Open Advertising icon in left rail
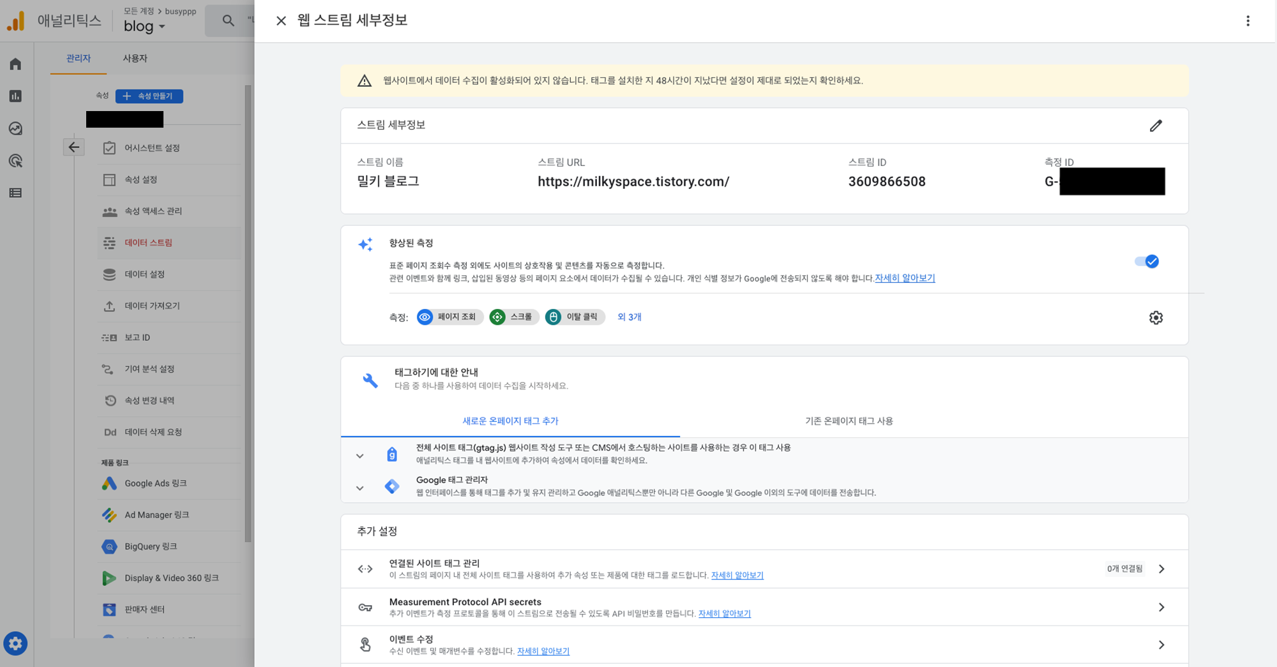This screenshot has width=1277, height=667. point(16,161)
